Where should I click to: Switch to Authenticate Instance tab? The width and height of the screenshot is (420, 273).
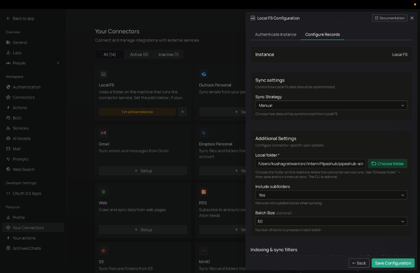[x=275, y=34]
